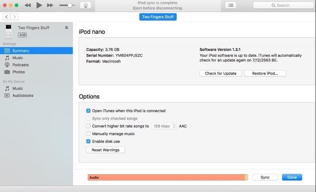The image size is (316, 192).
Task: Click the music note icon under Settings
Action: 7,58
